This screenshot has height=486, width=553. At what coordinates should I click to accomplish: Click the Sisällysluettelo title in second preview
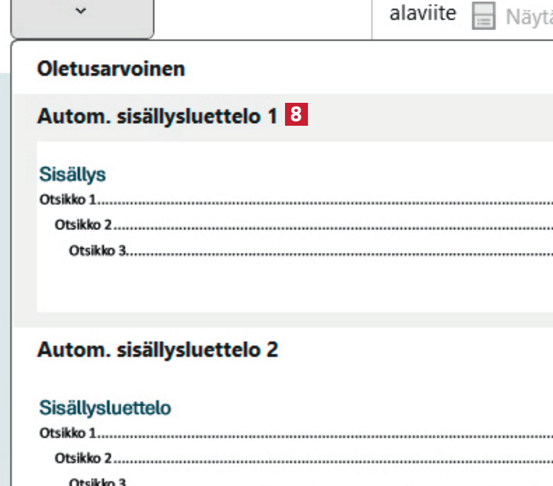[x=105, y=407]
